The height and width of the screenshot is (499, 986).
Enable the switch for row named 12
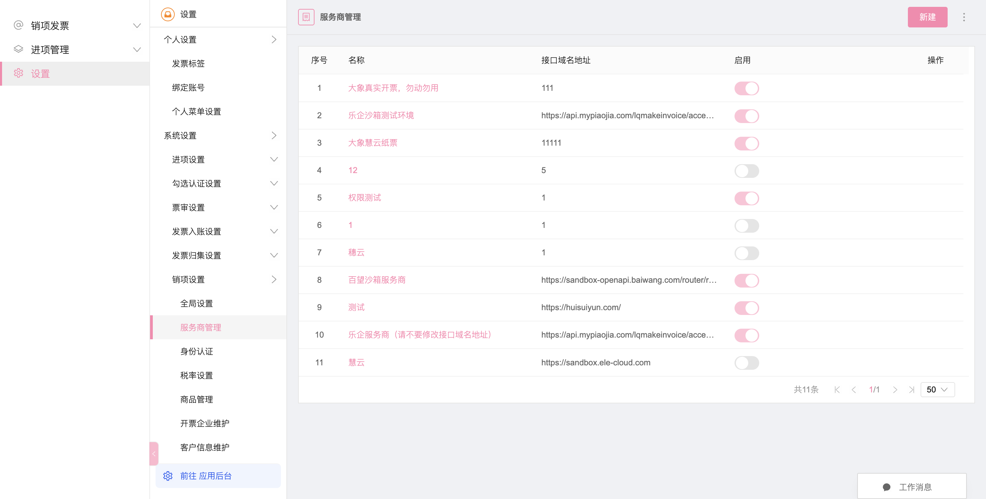coord(747,171)
